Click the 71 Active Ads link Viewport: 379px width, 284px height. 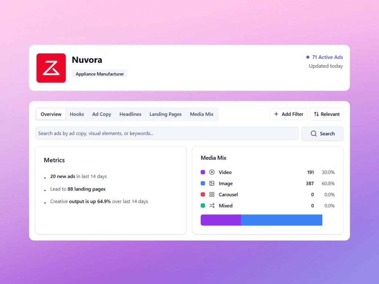point(327,57)
